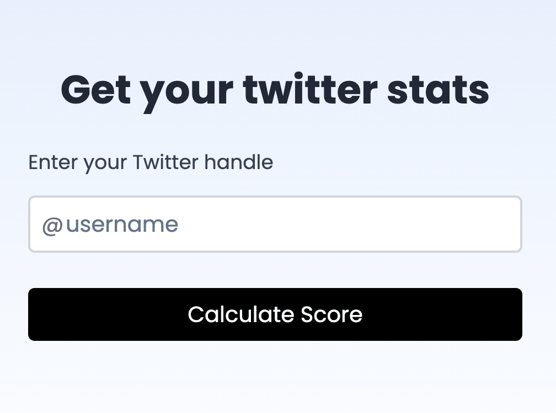
Task: Click the @ symbol in the input
Action: click(50, 224)
